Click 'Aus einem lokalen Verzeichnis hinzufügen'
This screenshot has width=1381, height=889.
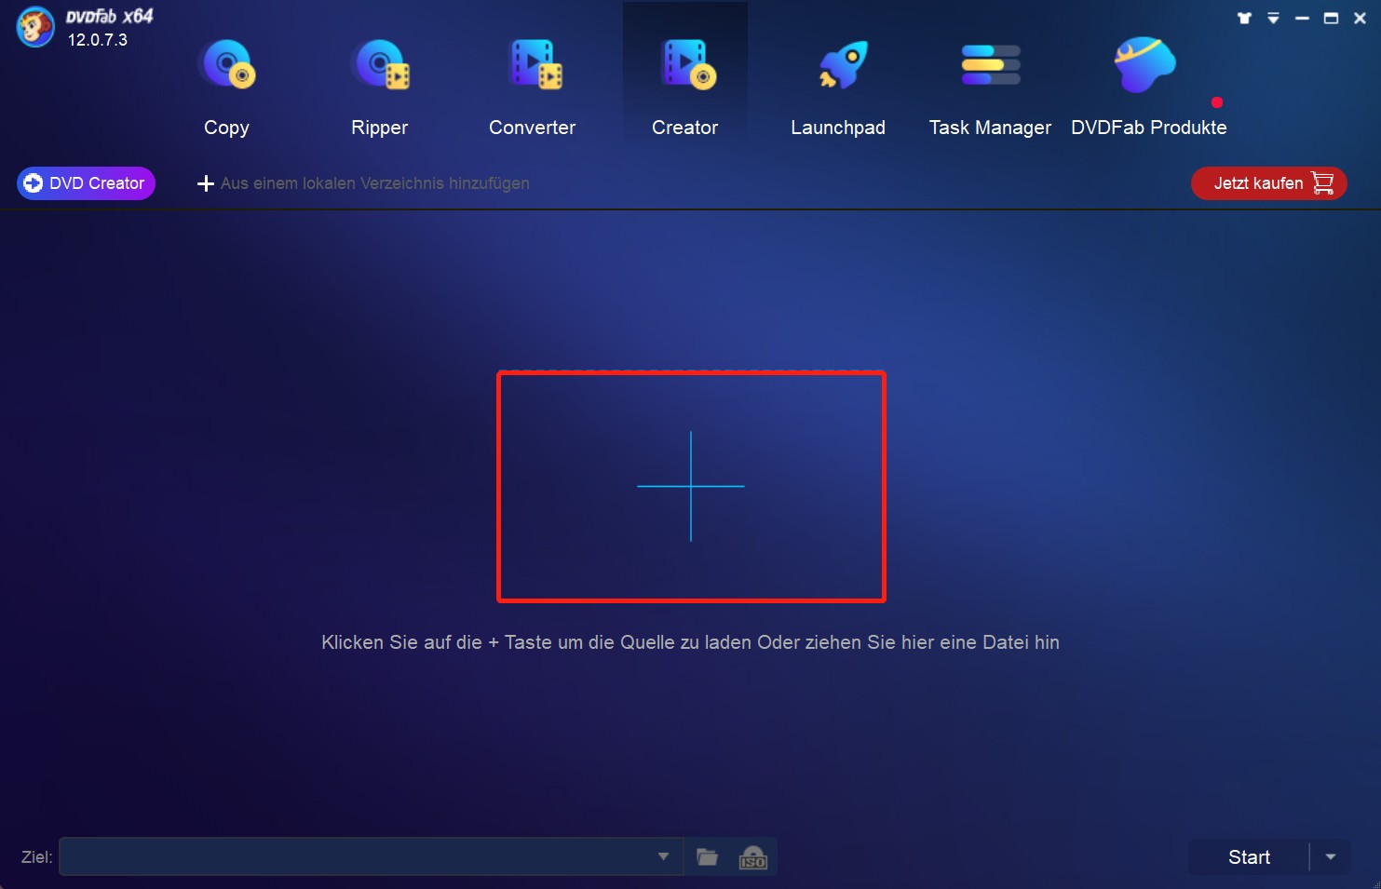(363, 183)
